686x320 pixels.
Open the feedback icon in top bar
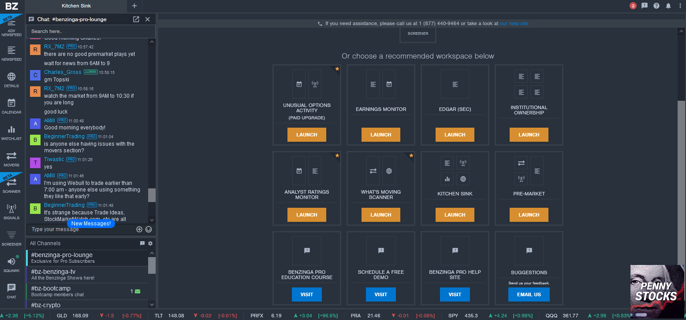click(x=645, y=6)
